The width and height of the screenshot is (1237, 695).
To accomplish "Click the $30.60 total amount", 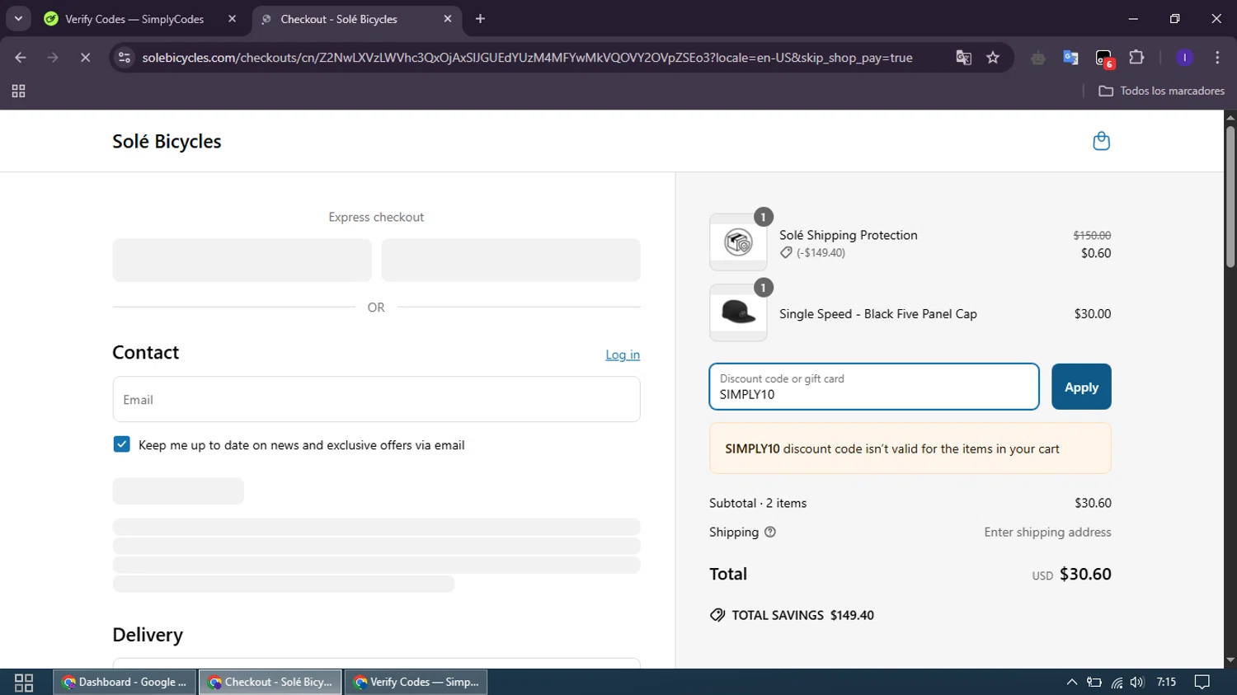I will click(x=1085, y=574).
